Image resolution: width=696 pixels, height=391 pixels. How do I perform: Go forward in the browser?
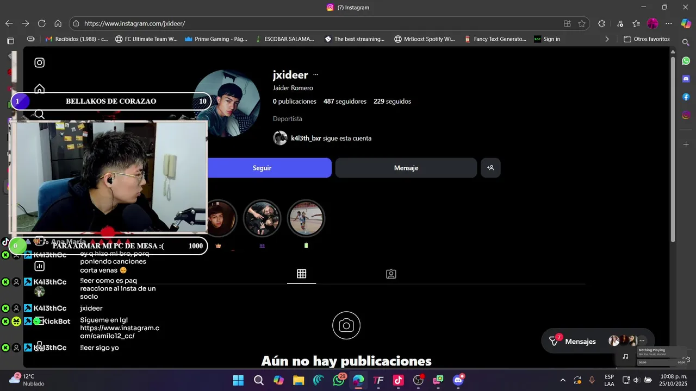click(25, 23)
